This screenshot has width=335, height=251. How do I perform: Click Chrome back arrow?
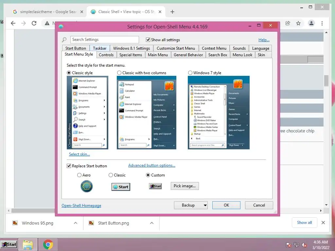tap(13, 23)
